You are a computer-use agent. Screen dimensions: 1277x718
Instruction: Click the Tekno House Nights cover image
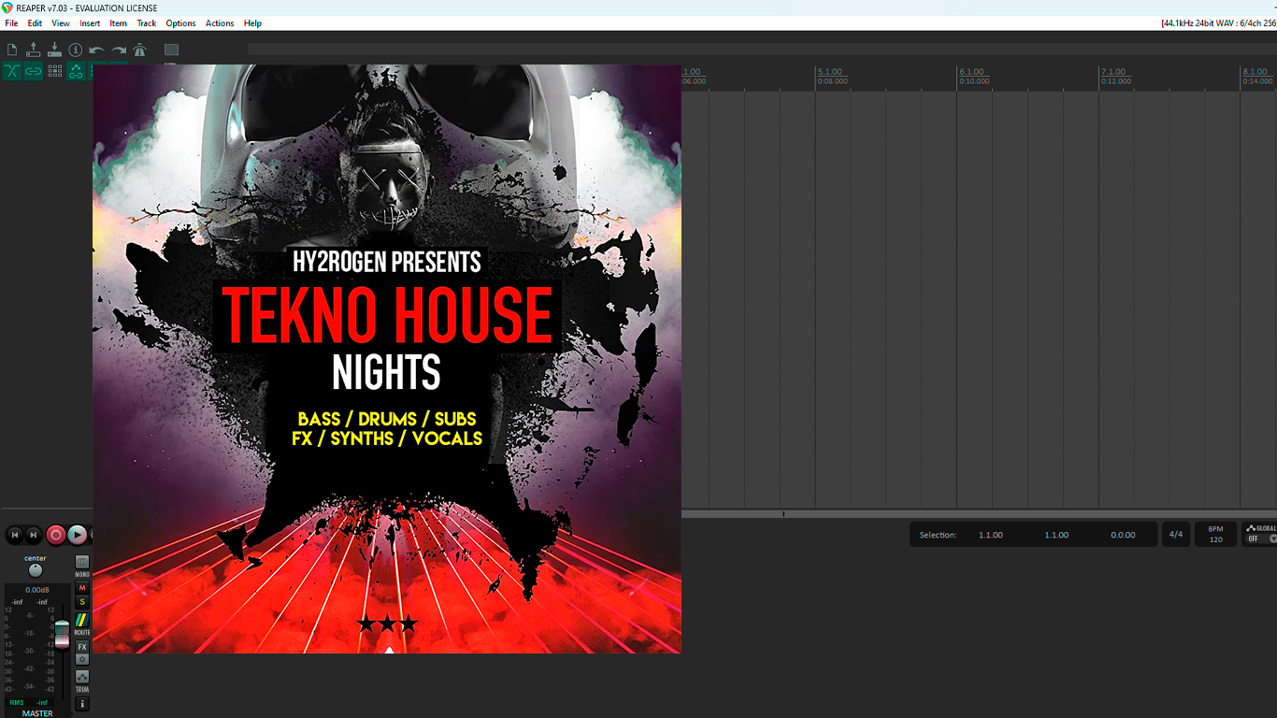coord(387,359)
